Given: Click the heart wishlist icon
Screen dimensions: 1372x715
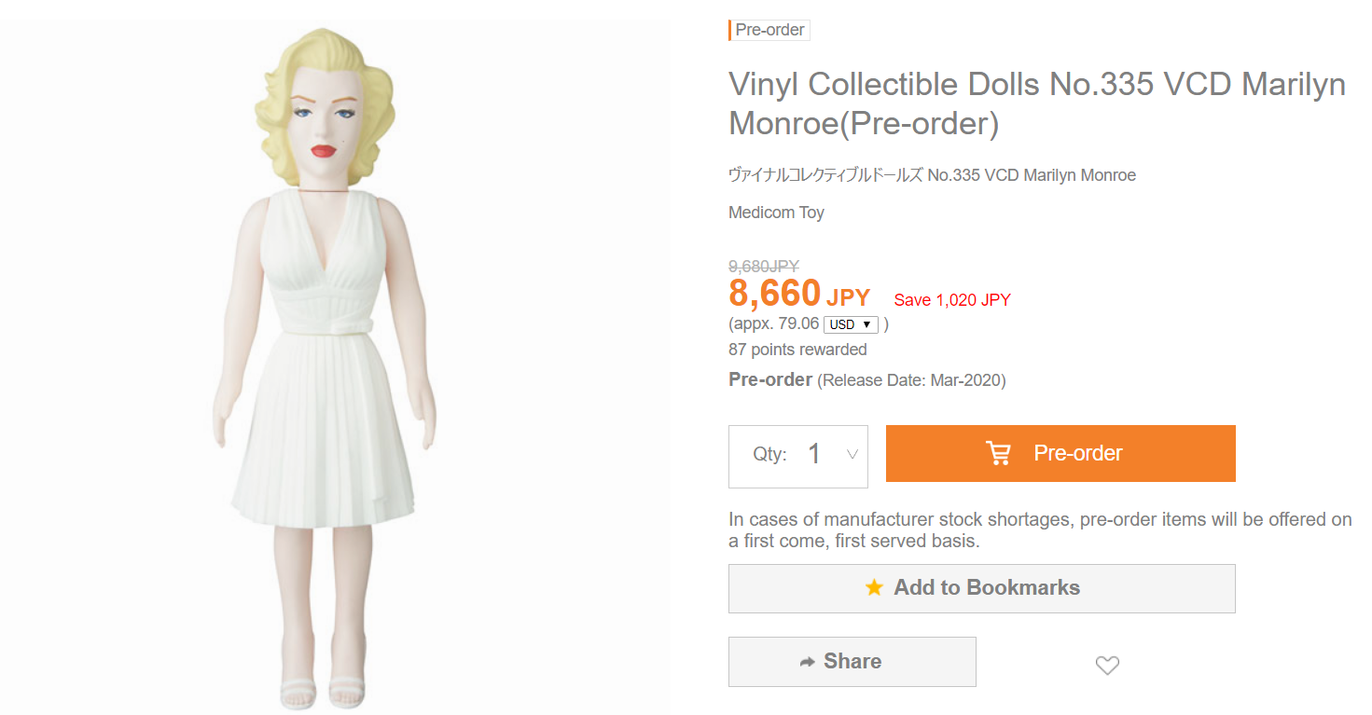Looking at the screenshot, I should (x=1107, y=665).
